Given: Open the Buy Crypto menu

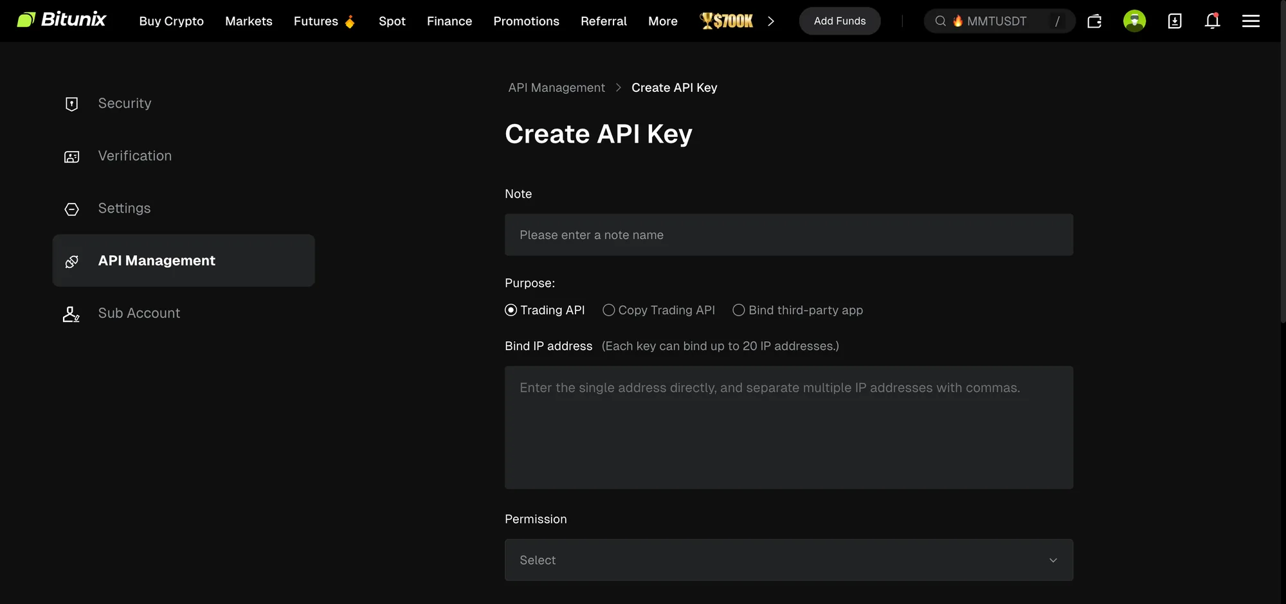Looking at the screenshot, I should click(x=171, y=21).
